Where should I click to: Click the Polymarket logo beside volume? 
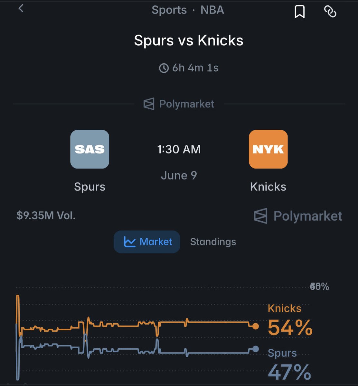point(261,216)
